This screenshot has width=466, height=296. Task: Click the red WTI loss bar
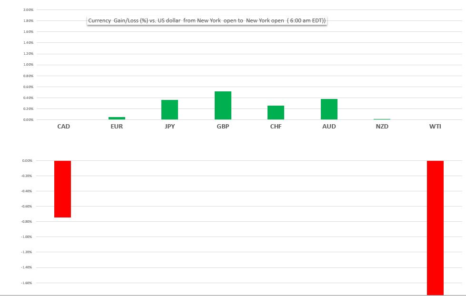[435, 227]
